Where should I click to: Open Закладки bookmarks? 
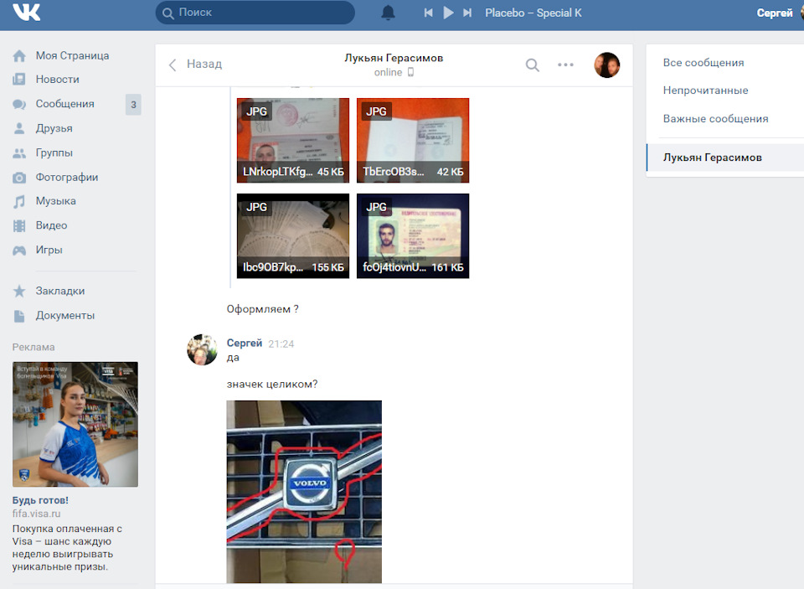click(59, 291)
